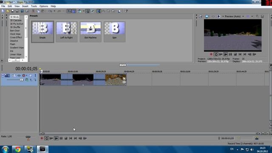This screenshot has height=153, width=272.
Task: Open automation settings dropdown on track
Action: (x=26, y=76)
